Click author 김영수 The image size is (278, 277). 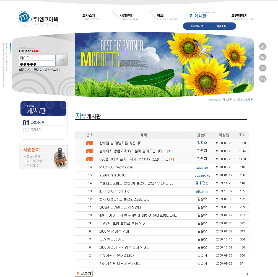(202, 143)
